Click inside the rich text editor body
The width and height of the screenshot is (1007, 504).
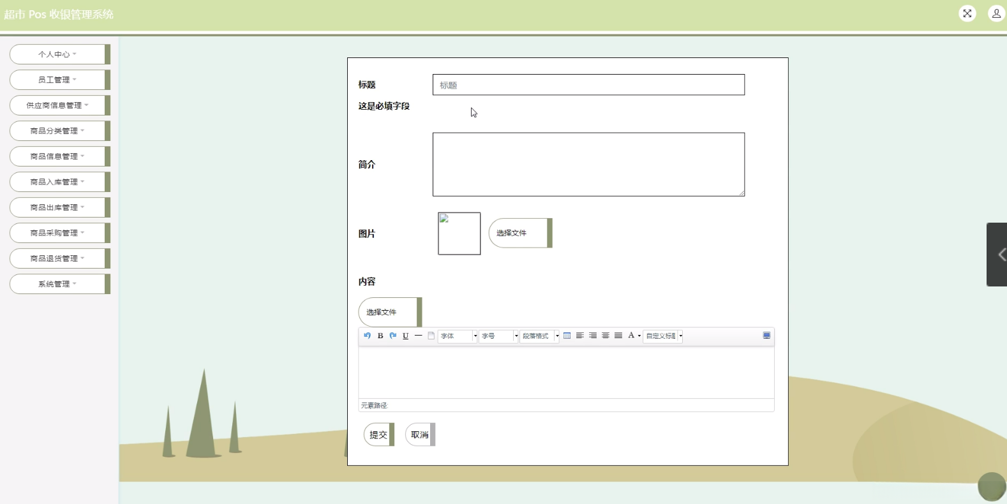tap(566, 373)
